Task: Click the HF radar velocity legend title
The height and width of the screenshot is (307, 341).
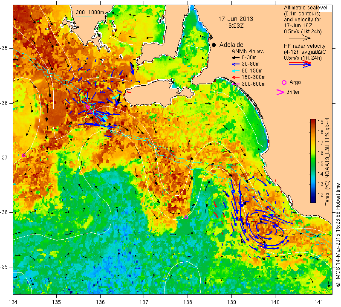Action: 305,46
